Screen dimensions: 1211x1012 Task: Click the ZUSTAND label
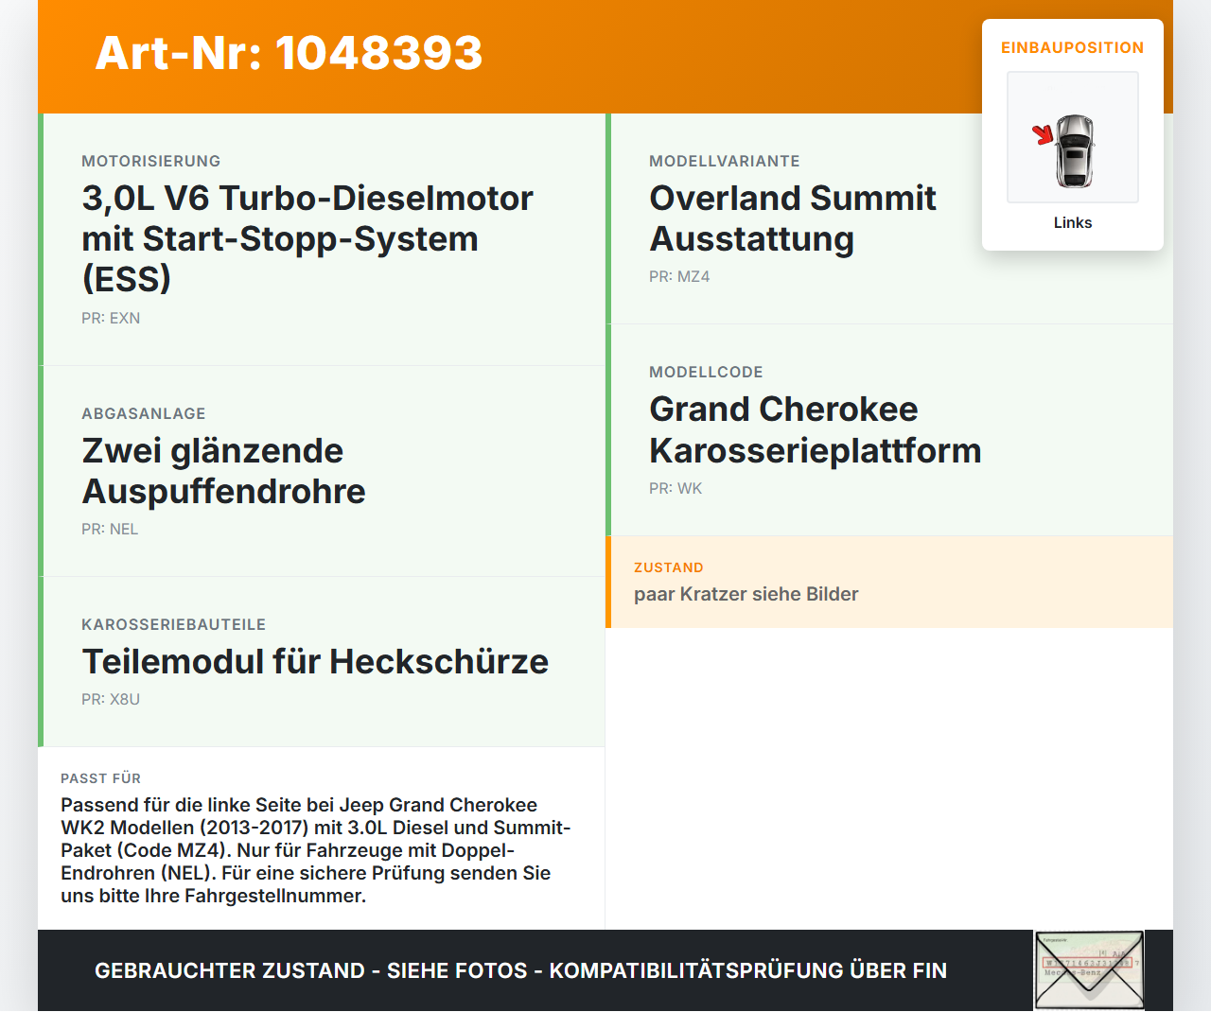click(669, 567)
